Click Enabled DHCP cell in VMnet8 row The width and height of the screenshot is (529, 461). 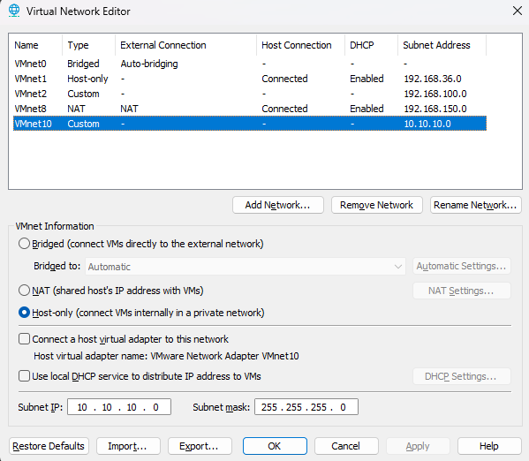point(367,109)
